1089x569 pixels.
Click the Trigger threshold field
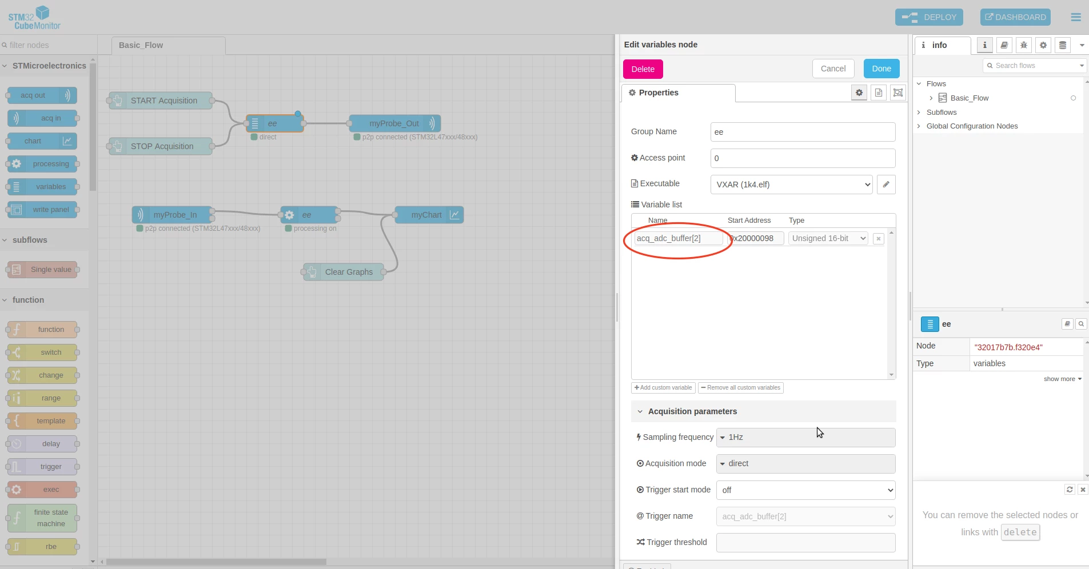pos(805,543)
